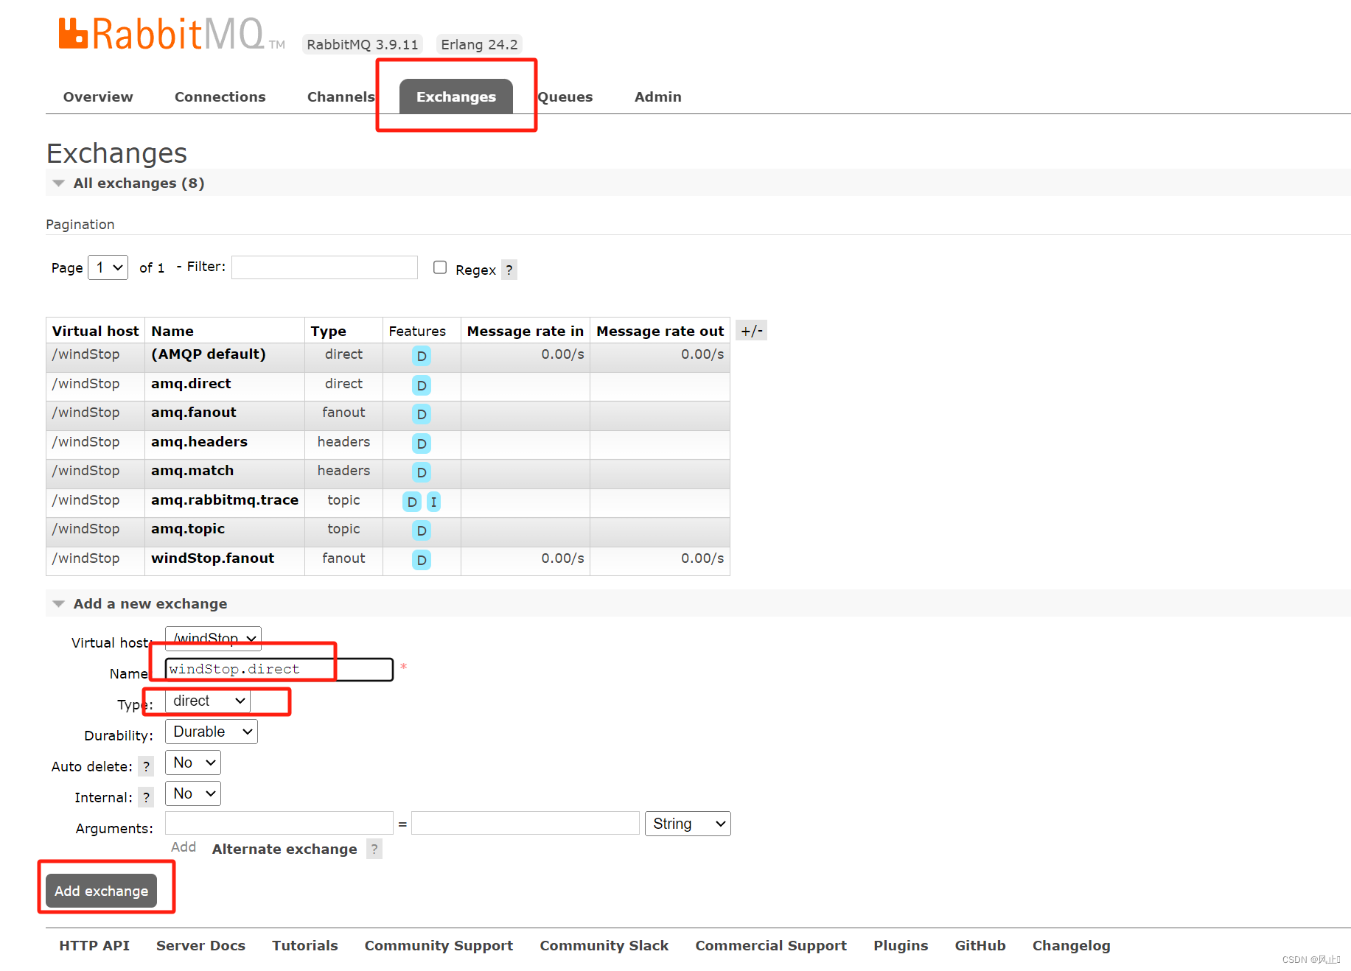
Task: Click the D feature badge for amq.fanout
Action: (422, 414)
